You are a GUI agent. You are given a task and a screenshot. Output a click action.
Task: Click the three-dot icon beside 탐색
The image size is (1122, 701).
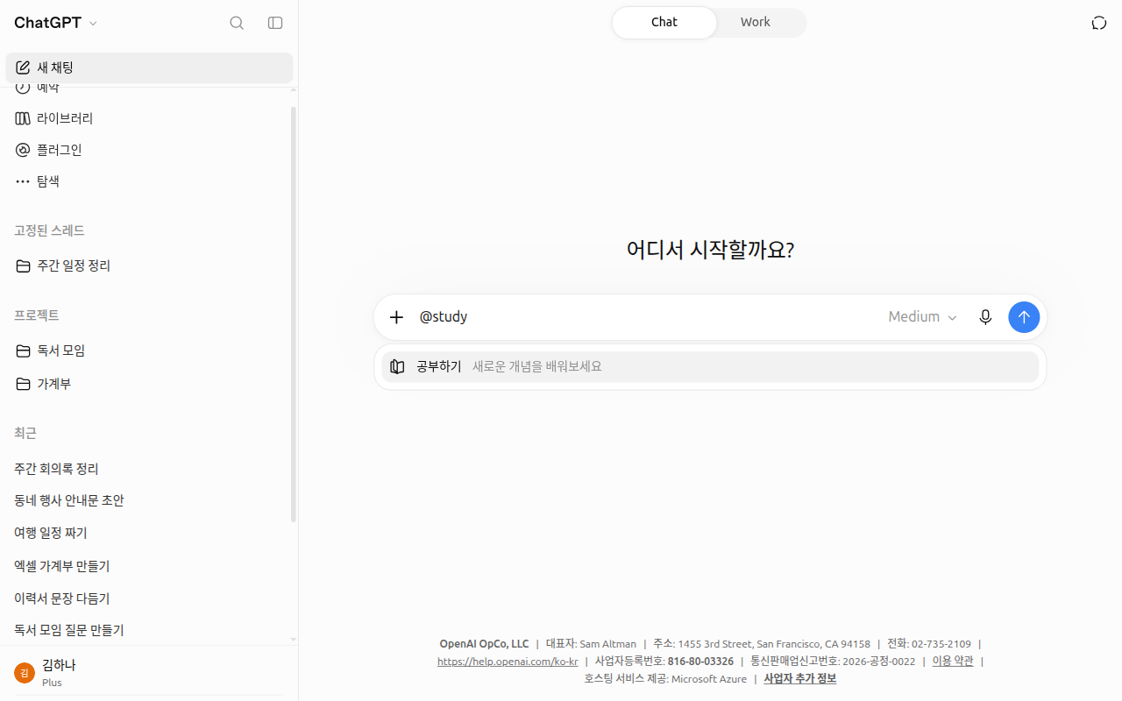23,181
